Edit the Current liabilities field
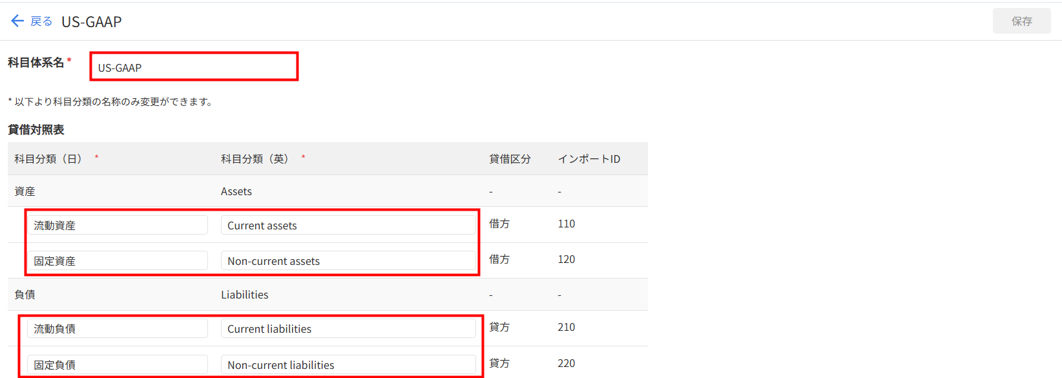Screen dimensions: 1062x378 point(348,328)
